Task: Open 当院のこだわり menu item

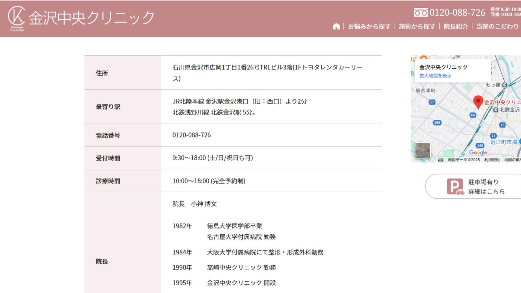Action: click(497, 26)
